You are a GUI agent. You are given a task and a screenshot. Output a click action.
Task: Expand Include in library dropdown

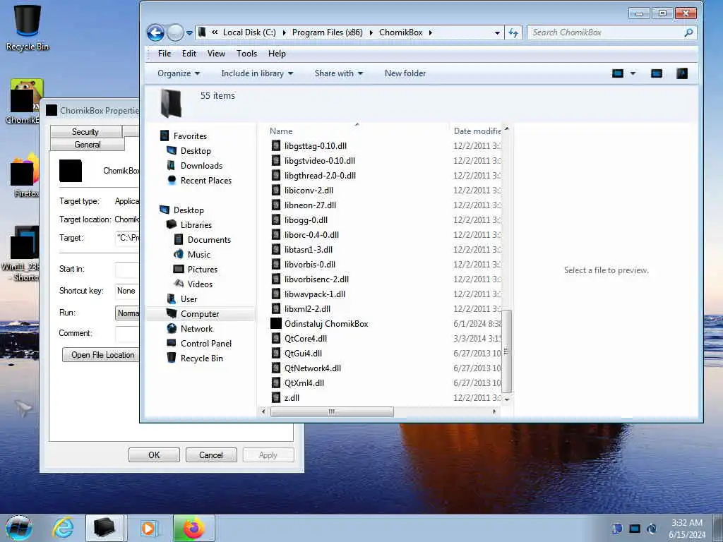coord(257,73)
